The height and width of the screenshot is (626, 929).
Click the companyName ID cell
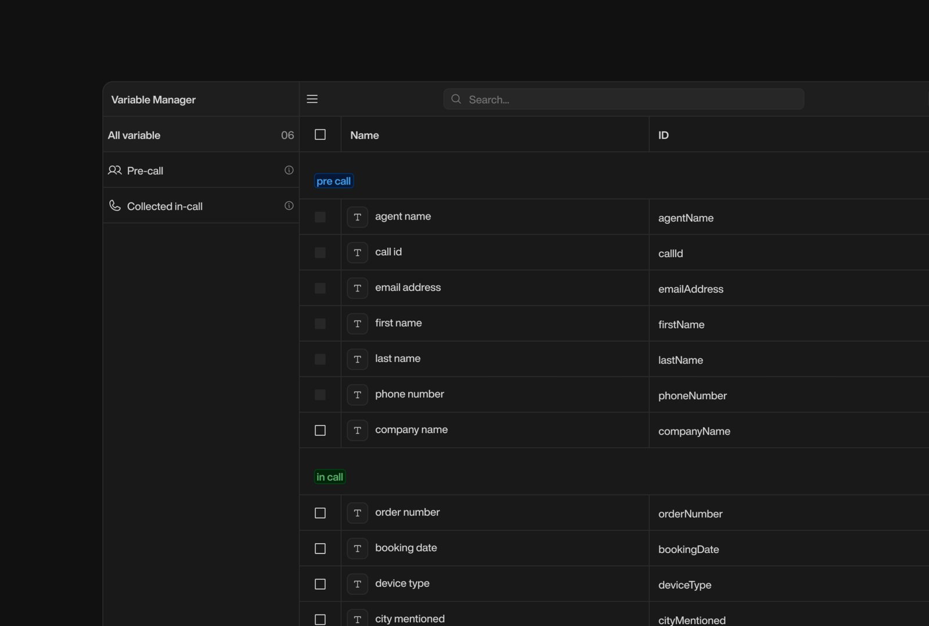point(694,431)
